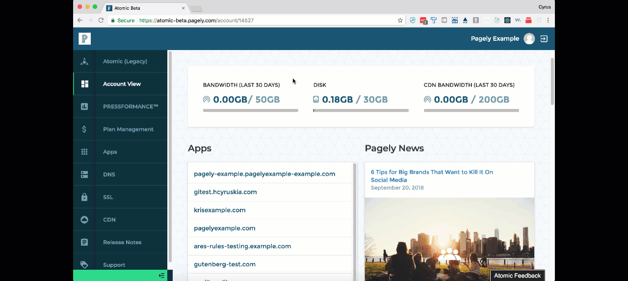Click the September 20, 2018 date
The height and width of the screenshot is (281, 628).
tap(397, 188)
